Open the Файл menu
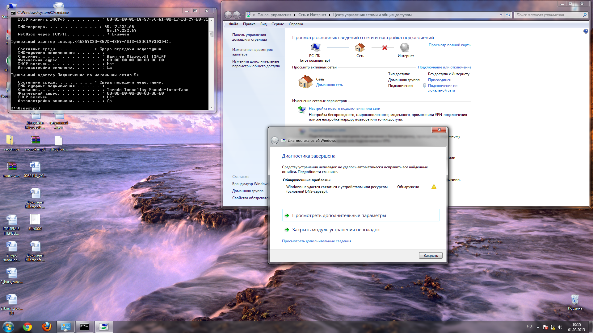Image resolution: width=593 pixels, height=333 pixels. tap(233, 24)
